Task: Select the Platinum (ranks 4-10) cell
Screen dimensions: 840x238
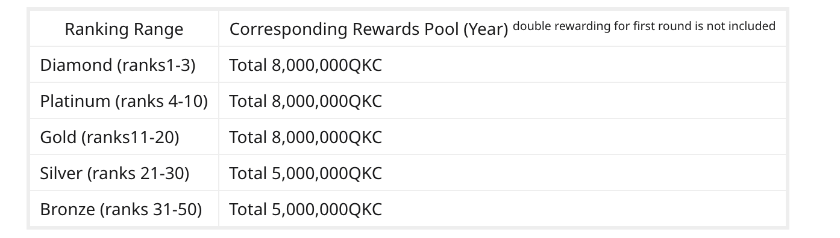Action: [124, 101]
